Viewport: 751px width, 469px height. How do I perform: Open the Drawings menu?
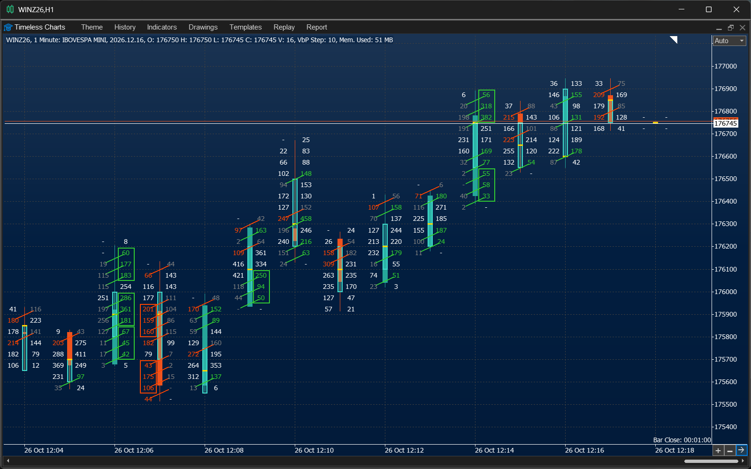point(203,27)
